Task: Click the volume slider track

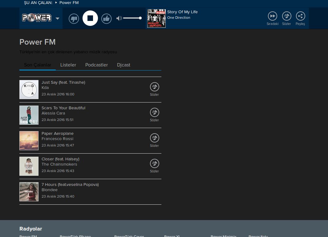Action: click(132, 18)
